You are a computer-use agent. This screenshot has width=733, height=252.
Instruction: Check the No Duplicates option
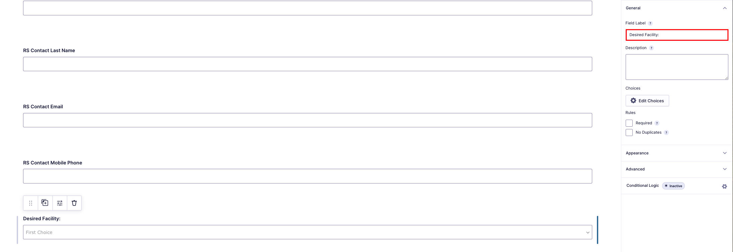coord(629,132)
